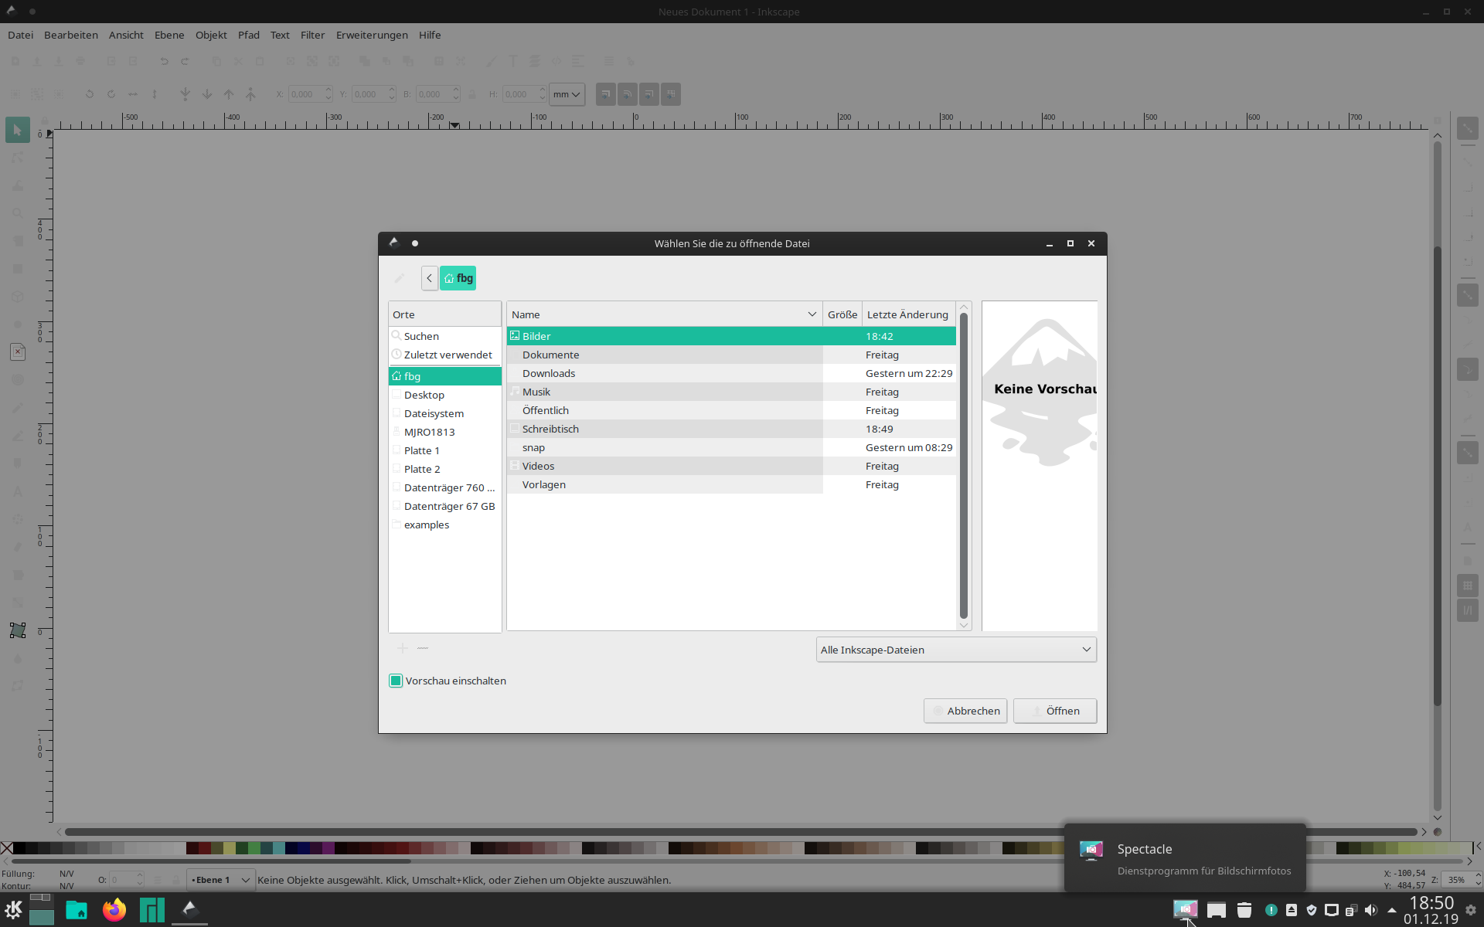The image size is (1484, 927).
Task: Open the Erweiterungen menu
Action: click(x=372, y=36)
